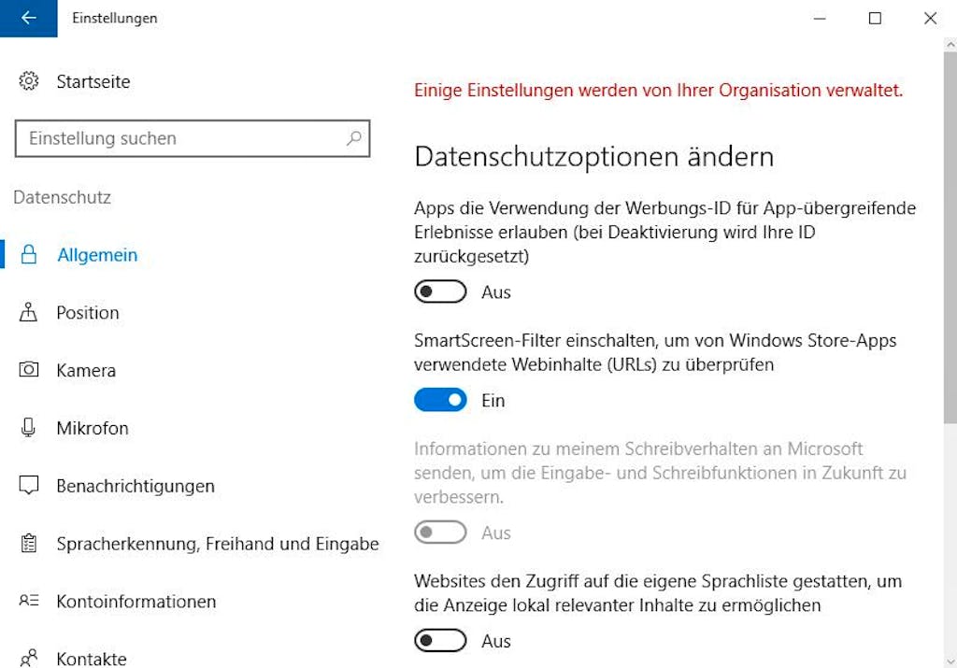Click the magnifier icon in search box
Image resolution: width=957 pixels, height=668 pixels.
pos(354,138)
